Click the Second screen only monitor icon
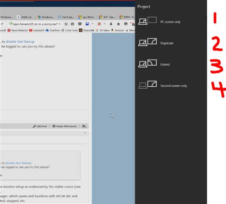 pos(147,85)
